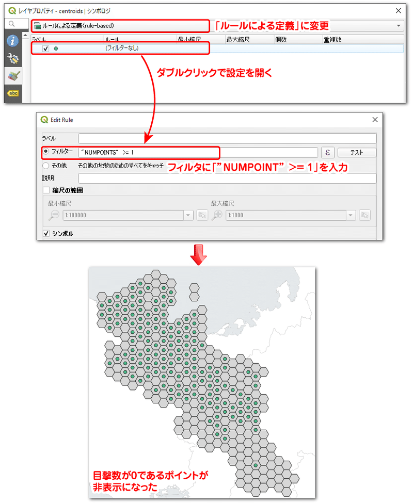Click the 最小縮尺 label in scale group
Viewport: 413px width, 503px height.
coord(60,203)
